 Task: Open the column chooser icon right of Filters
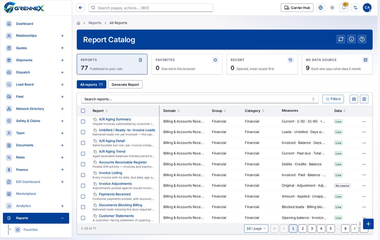point(364,99)
